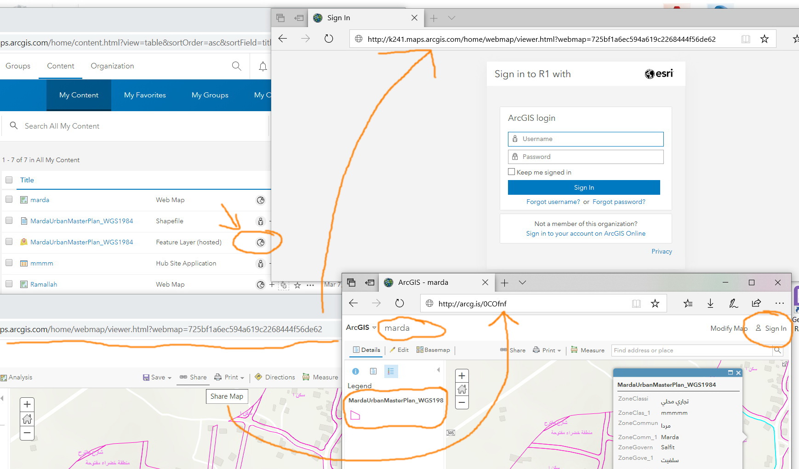Screen dimensions: 799x469
Task: Open the Ramallah web map link
Action: tap(44, 284)
